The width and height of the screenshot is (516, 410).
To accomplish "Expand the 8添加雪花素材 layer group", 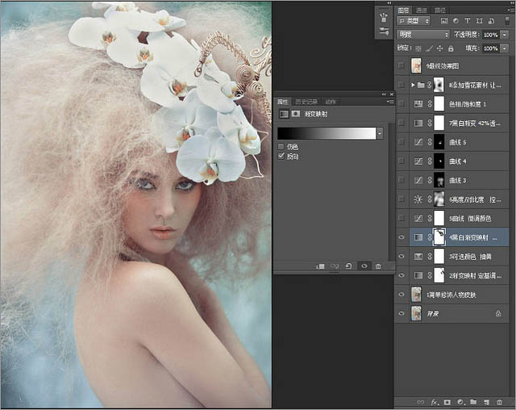I will (413, 85).
